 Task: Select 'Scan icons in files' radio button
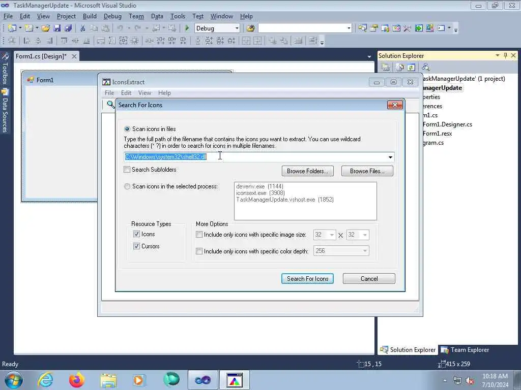(x=127, y=129)
